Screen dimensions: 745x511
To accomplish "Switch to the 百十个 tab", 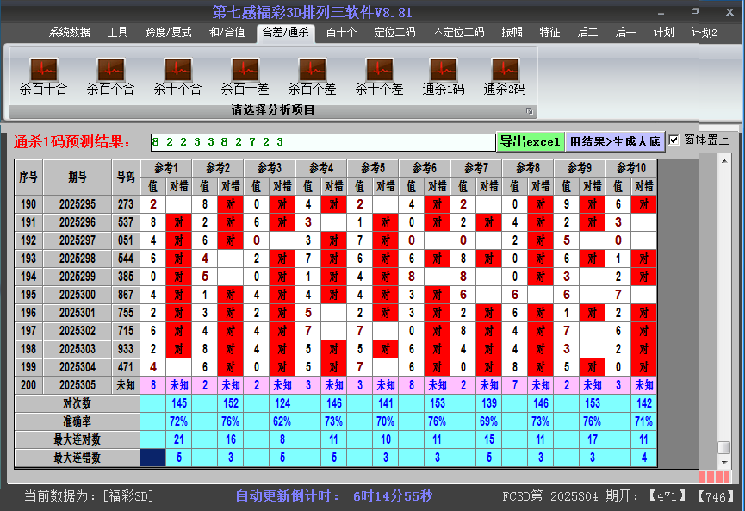I will point(341,33).
